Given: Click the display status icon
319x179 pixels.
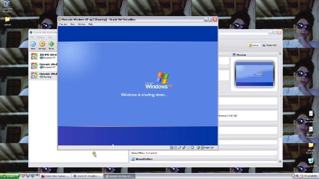Looking at the screenshot, I should (192, 148).
